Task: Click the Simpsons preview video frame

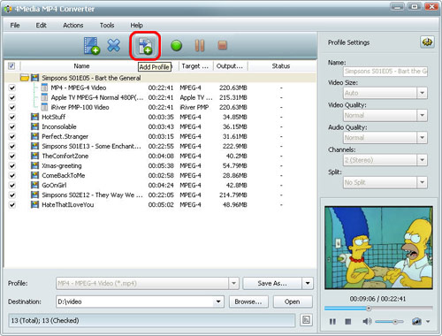Action: tap(378, 248)
